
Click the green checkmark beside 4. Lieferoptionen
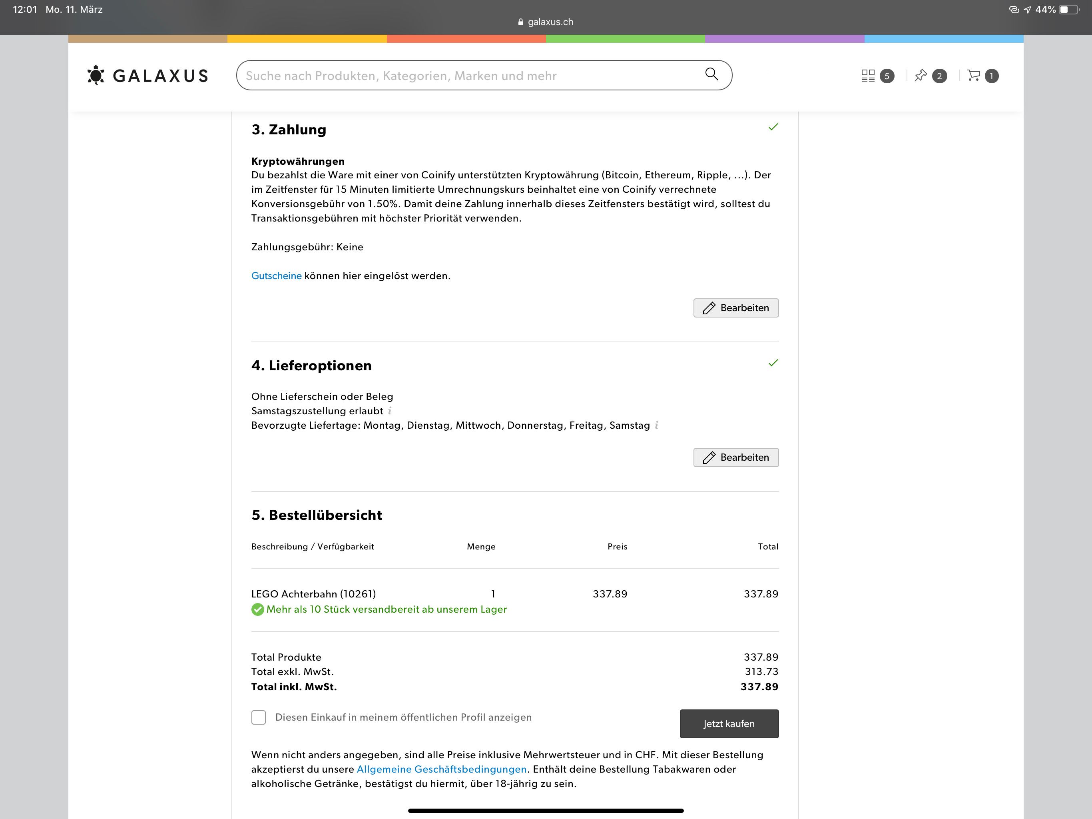pos(773,363)
